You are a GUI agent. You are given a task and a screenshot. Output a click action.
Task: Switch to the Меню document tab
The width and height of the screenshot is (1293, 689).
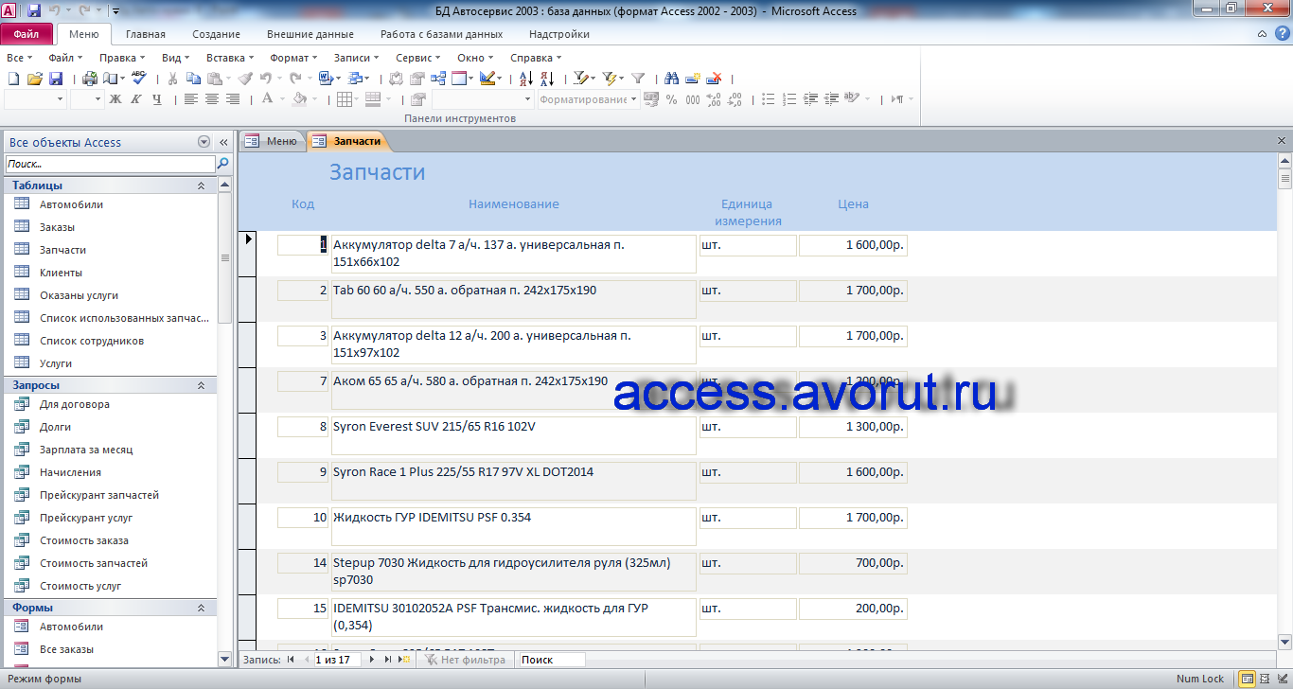pyautogui.click(x=273, y=141)
